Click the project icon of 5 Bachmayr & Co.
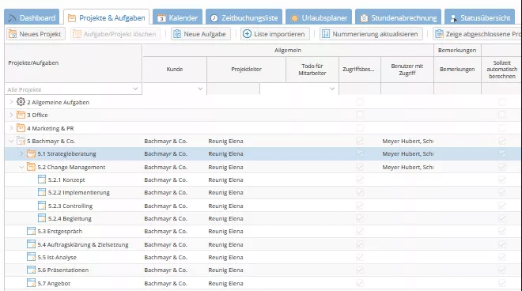 (21, 141)
